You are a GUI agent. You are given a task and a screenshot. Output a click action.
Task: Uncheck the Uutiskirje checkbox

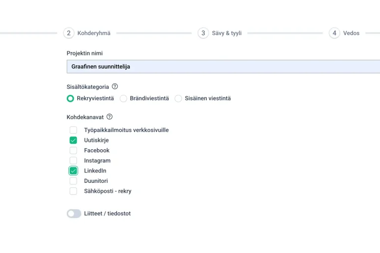(73, 140)
